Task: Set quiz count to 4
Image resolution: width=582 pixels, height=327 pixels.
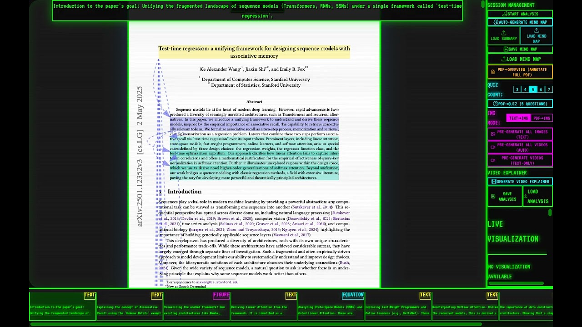Action: pyautogui.click(x=525, y=89)
